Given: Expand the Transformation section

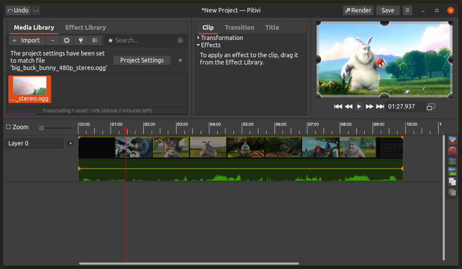Looking at the screenshot, I should click(198, 38).
